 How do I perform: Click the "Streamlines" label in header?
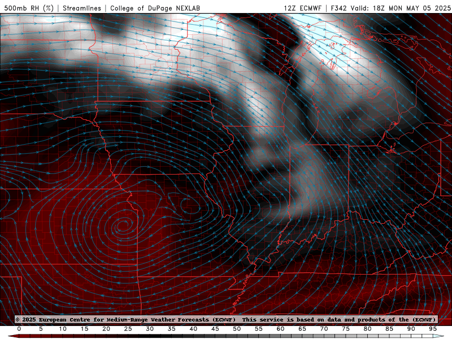click(82, 8)
